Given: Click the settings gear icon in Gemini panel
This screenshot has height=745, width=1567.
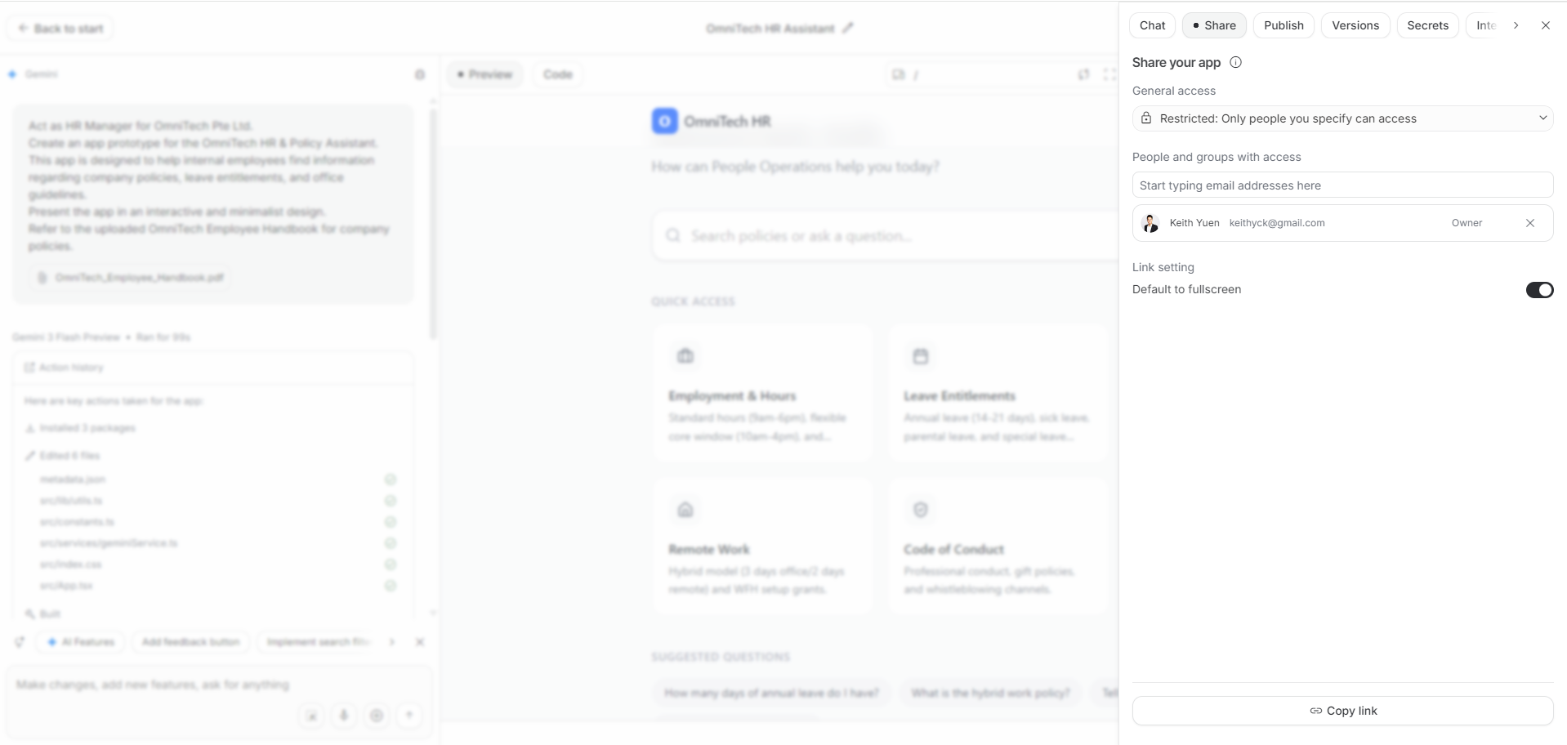Looking at the screenshot, I should (x=420, y=74).
